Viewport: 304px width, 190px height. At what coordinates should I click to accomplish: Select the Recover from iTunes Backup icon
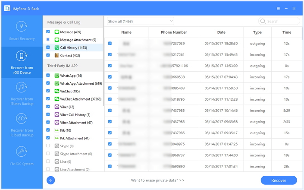click(x=22, y=88)
